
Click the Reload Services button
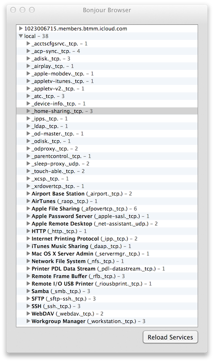[x=170, y=337]
